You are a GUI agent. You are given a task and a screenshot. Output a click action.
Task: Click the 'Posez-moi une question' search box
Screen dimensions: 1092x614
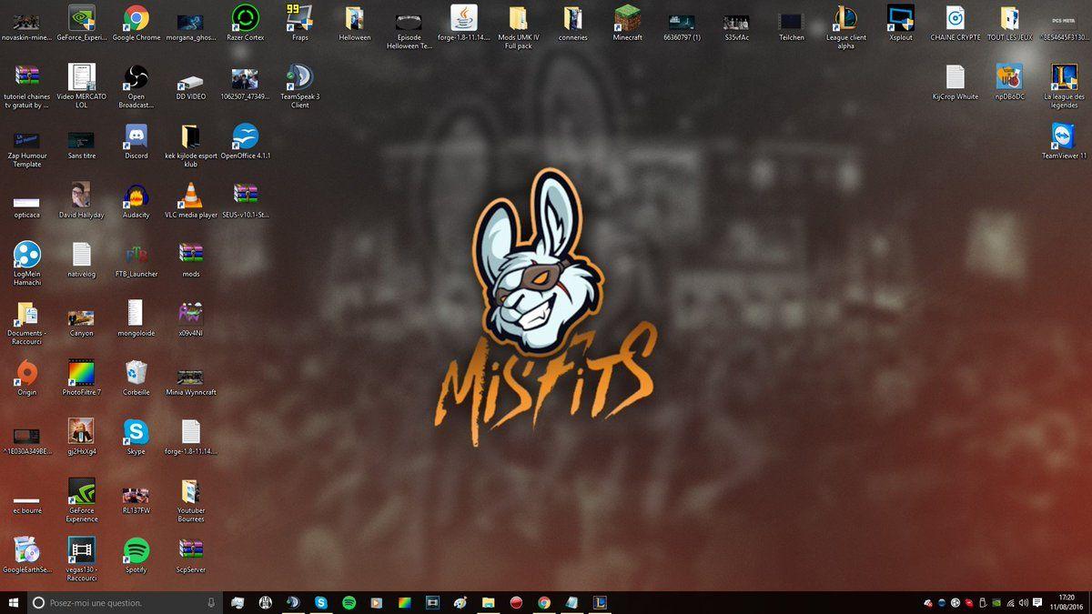(118, 602)
